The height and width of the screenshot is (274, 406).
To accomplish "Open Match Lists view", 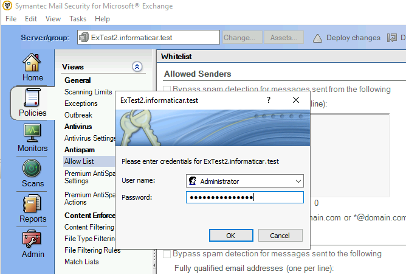I will 81,262.
